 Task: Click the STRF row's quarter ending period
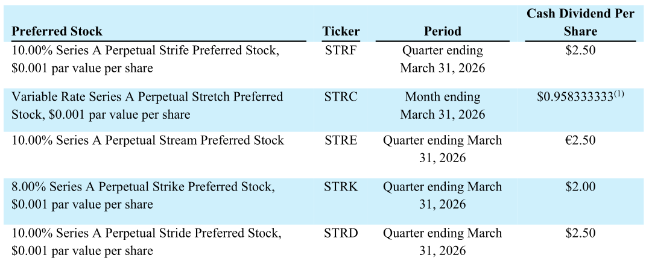tap(442, 59)
